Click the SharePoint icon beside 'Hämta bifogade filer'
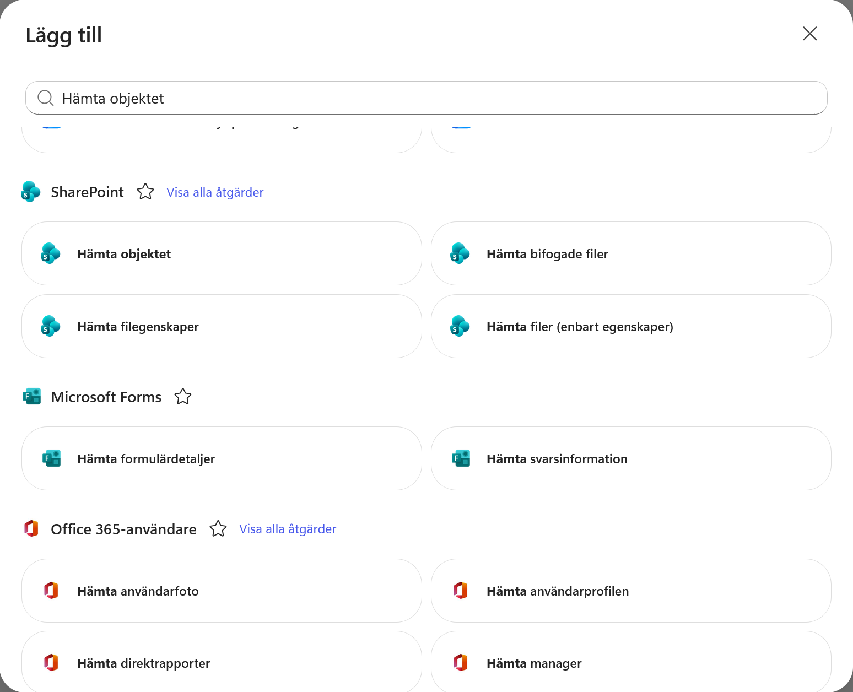Viewport: 853px width, 692px height. point(460,253)
